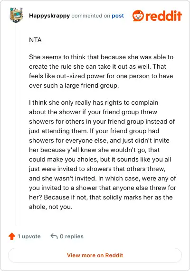
Task: Click the reddit wordmark text
Action: click(163, 16)
